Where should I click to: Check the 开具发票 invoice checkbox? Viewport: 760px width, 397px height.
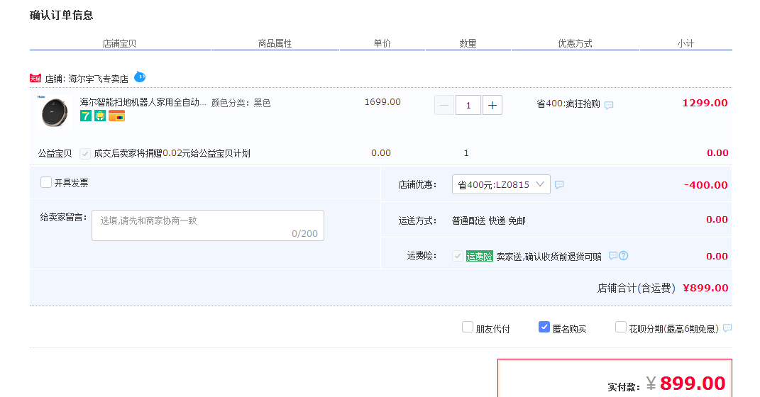(46, 182)
